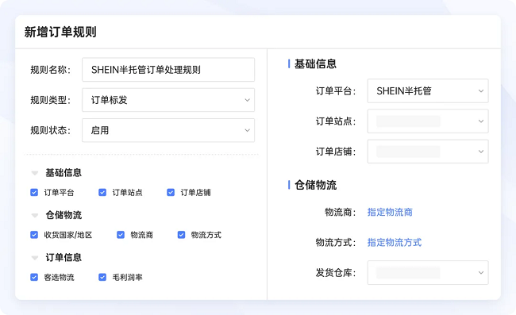The height and width of the screenshot is (315, 516).
Task: Open the 订单平台 dropdown showing SHEIN半托管
Action: (x=428, y=90)
